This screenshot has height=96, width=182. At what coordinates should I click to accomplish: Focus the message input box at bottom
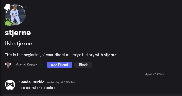pyautogui.click(x=92, y=95)
